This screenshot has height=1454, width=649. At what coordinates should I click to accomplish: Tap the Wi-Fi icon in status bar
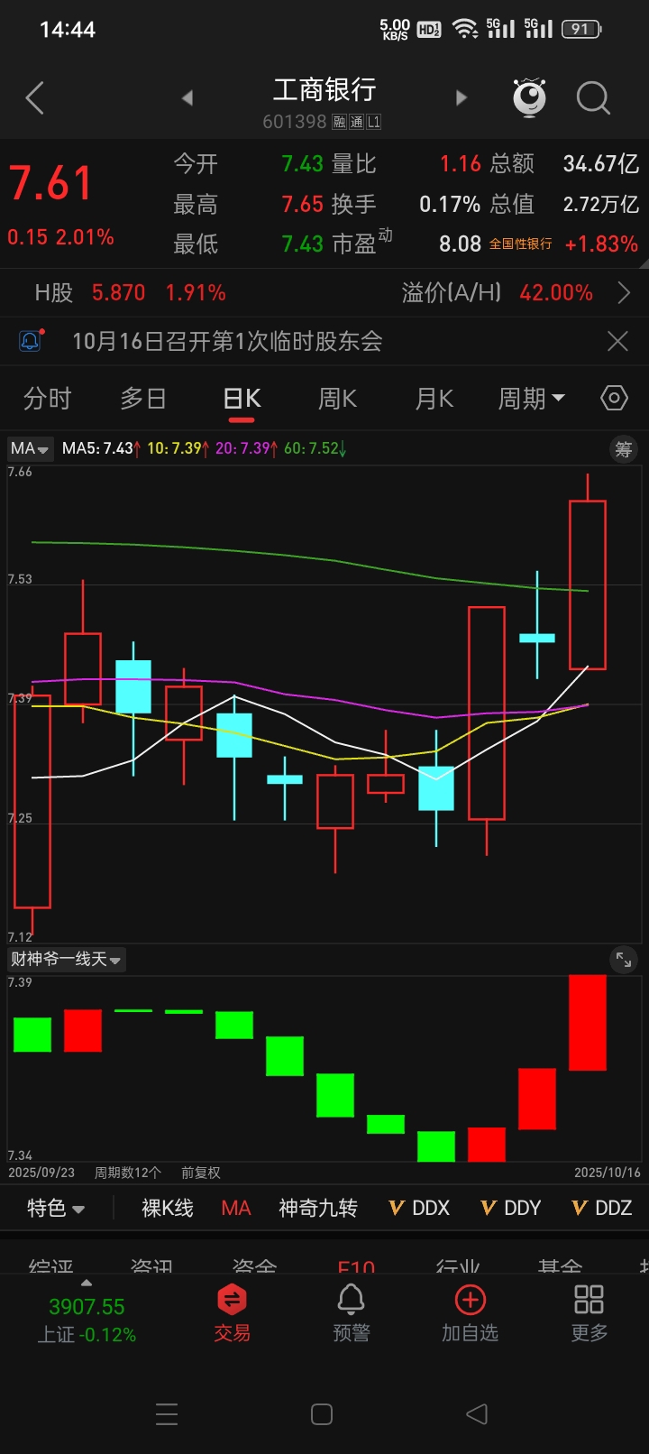click(465, 29)
